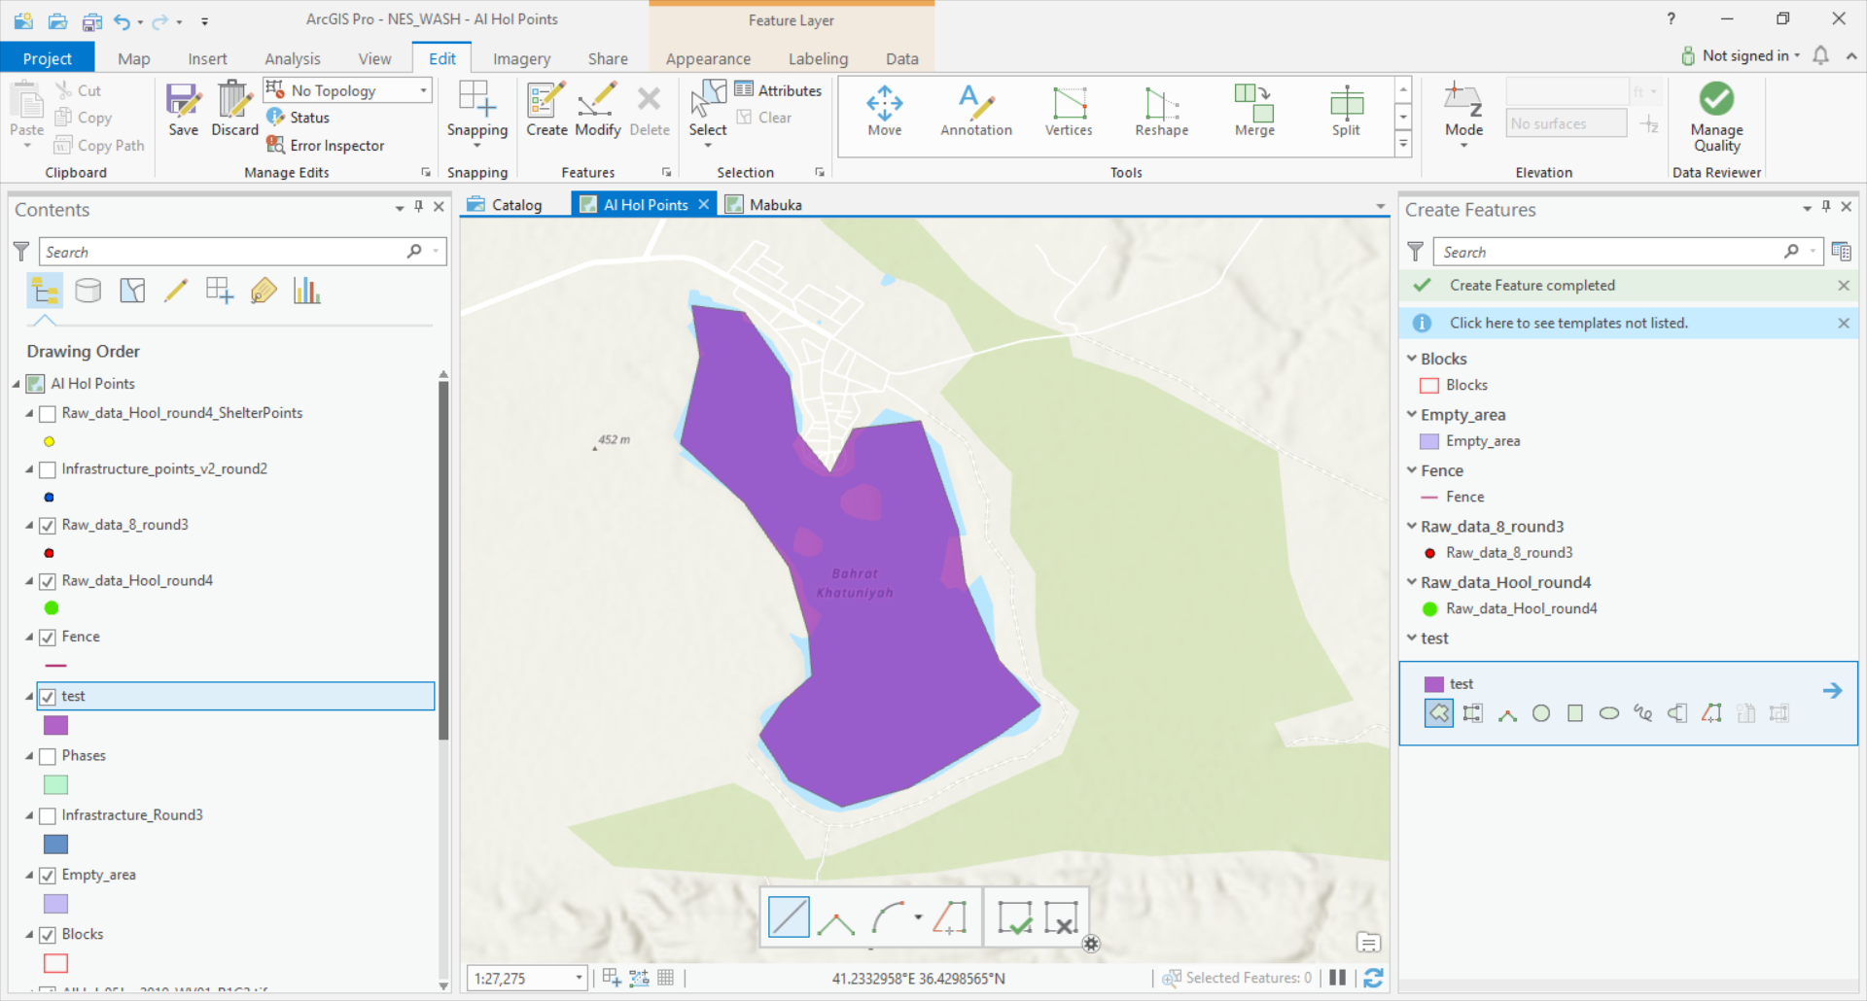Collapse the test template group
This screenshot has height=1001, width=1867.
click(1411, 638)
